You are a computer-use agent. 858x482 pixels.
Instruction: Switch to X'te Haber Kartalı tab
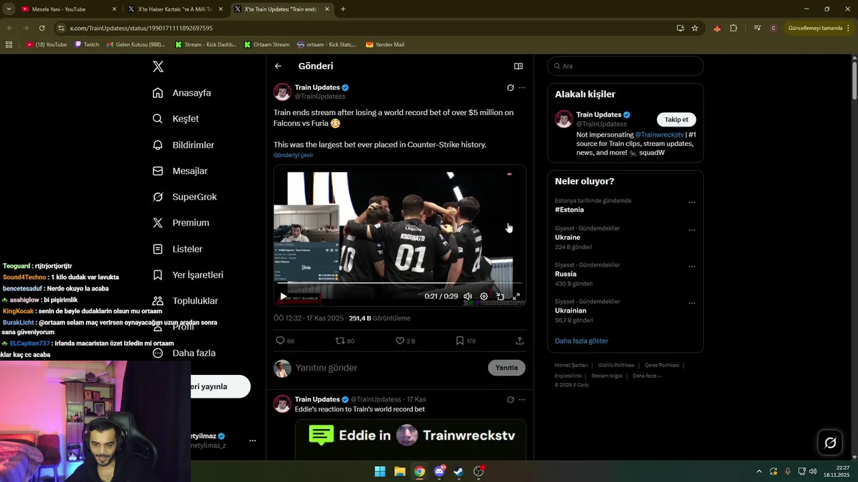pos(174,9)
